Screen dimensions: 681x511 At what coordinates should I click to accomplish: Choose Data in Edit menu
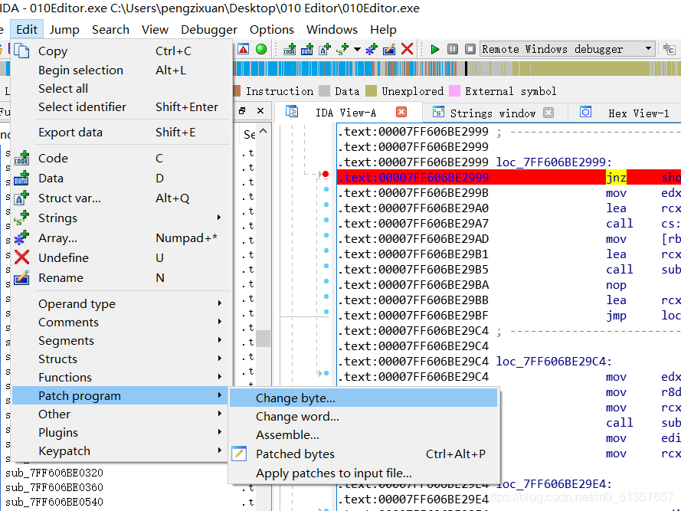click(x=120, y=179)
